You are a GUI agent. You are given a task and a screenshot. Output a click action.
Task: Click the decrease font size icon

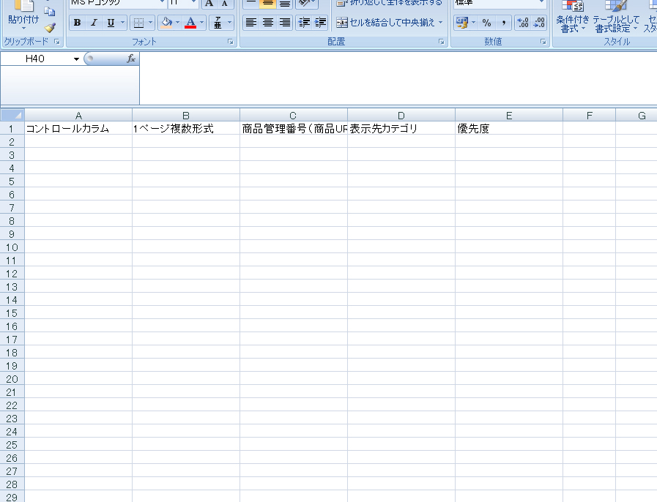(225, 4)
